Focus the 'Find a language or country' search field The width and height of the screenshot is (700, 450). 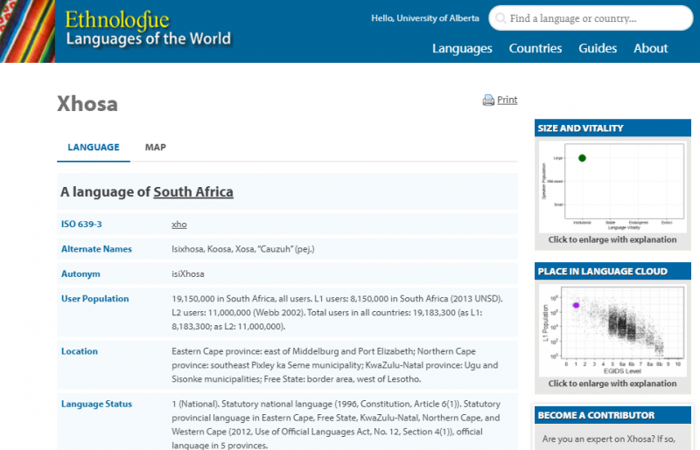tap(591, 18)
